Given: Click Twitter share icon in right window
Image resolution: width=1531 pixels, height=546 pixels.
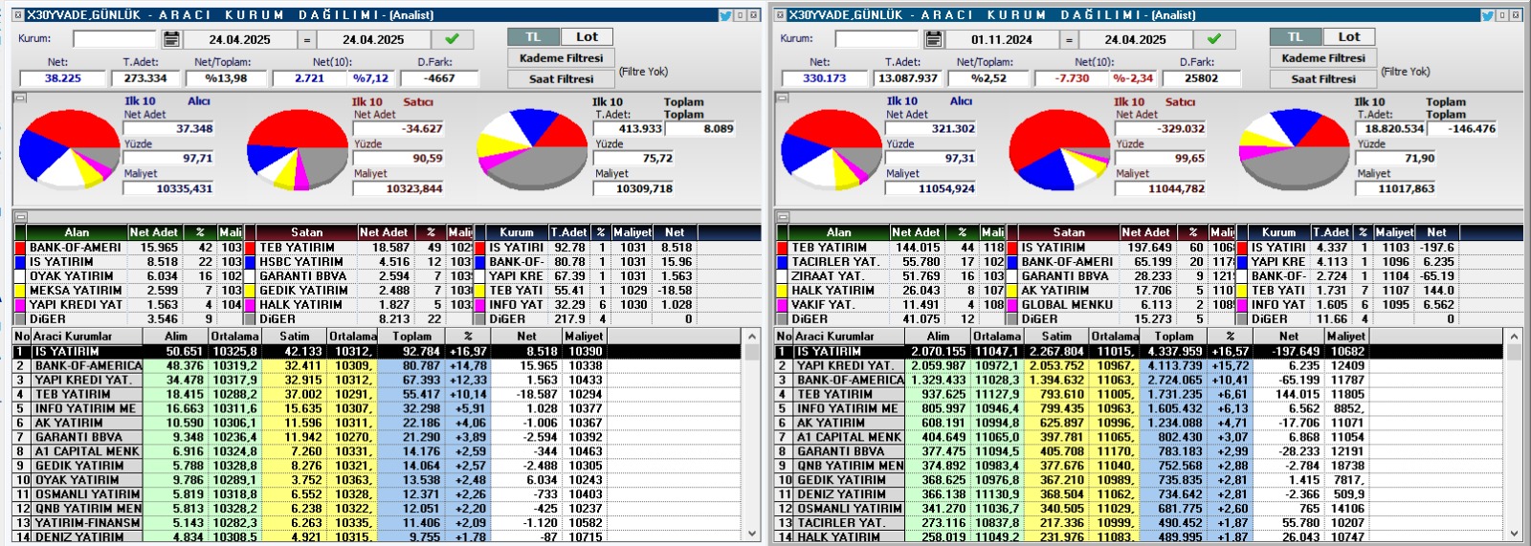Looking at the screenshot, I should click(x=1487, y=15).
